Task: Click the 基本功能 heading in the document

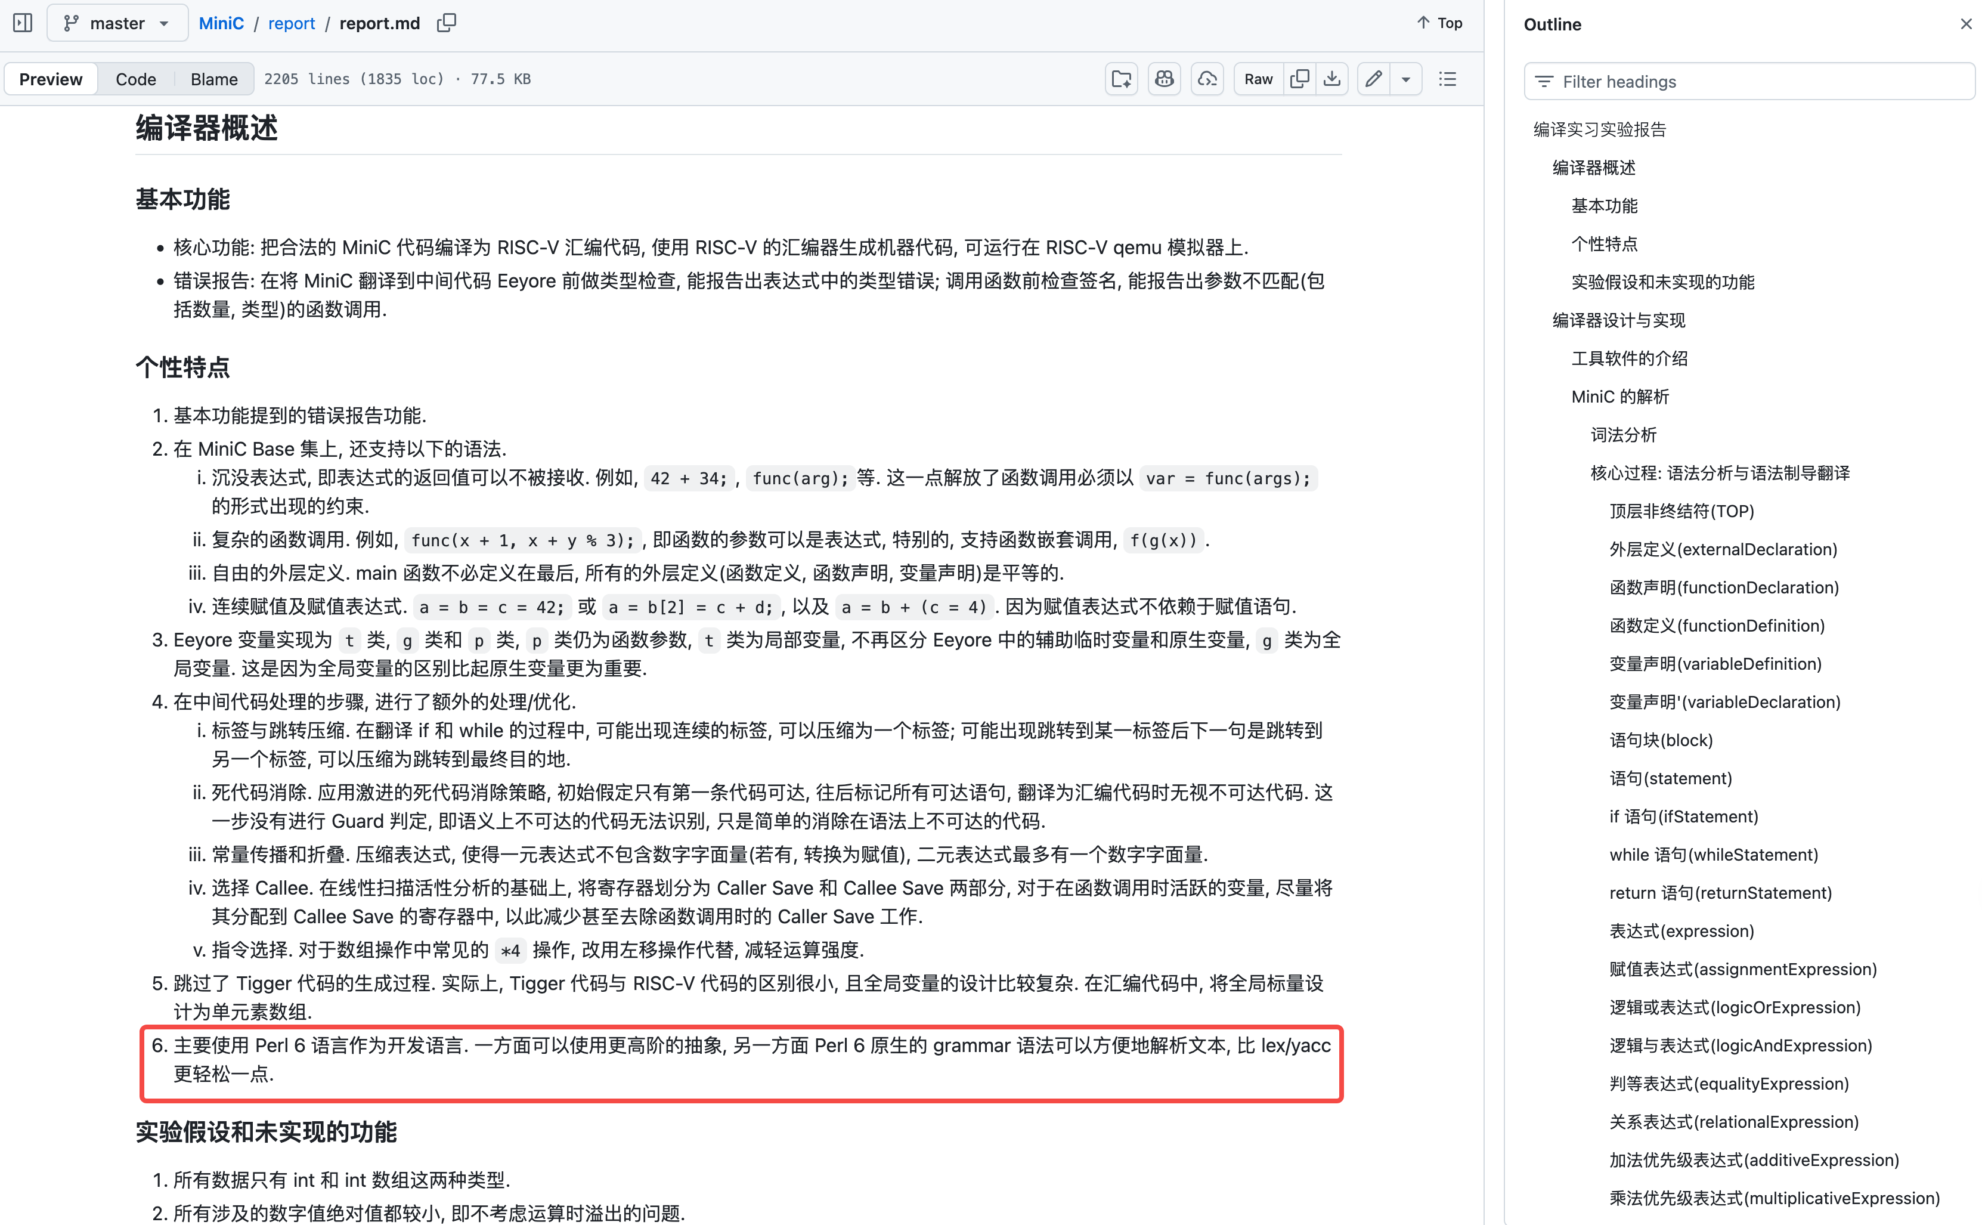Action: [x=182, y=199]
